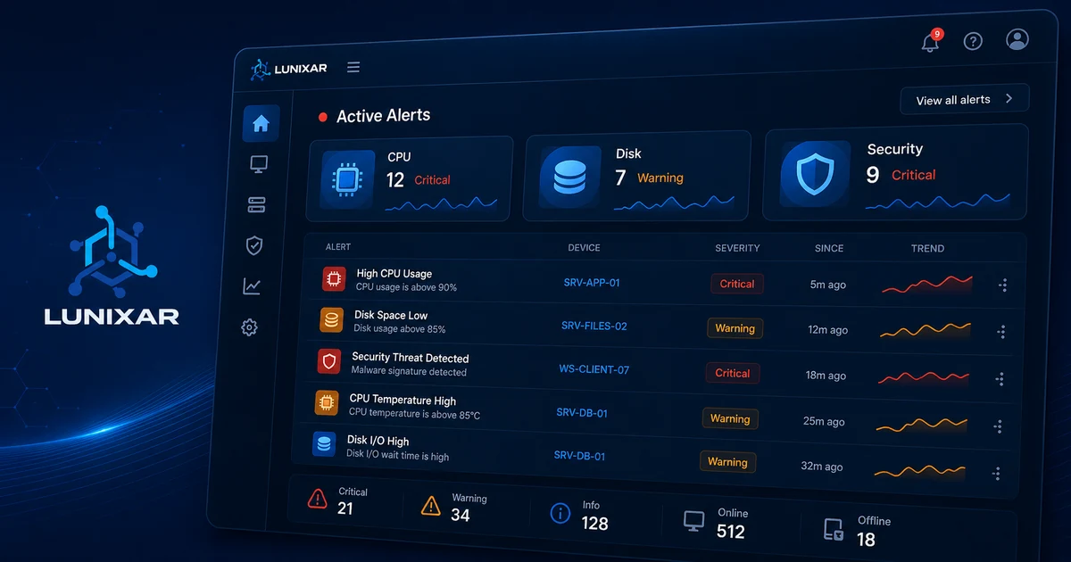Open the user profile avatar icon
Viewport: 1071px width, 562px height.
(x=1017, y=39)
